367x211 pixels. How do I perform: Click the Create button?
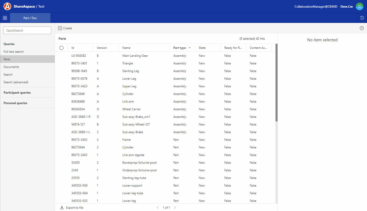pos(65,28)
